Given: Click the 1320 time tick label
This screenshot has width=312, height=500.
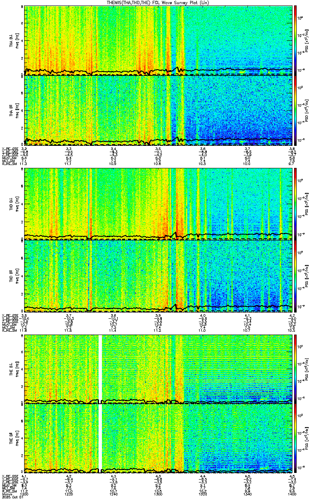Looking at the screenshot, I should tap(203, 494).
